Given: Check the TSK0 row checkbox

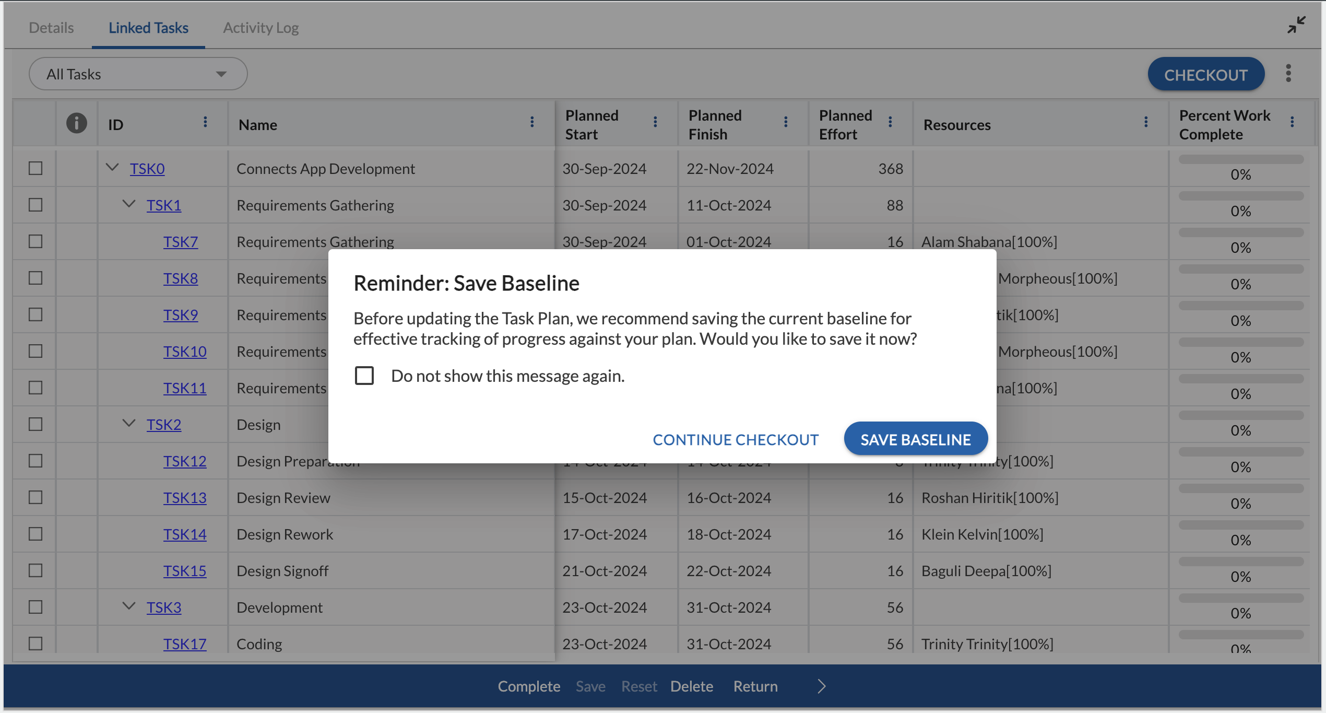Looking at the screenshot, I should [x=34, y=167].
